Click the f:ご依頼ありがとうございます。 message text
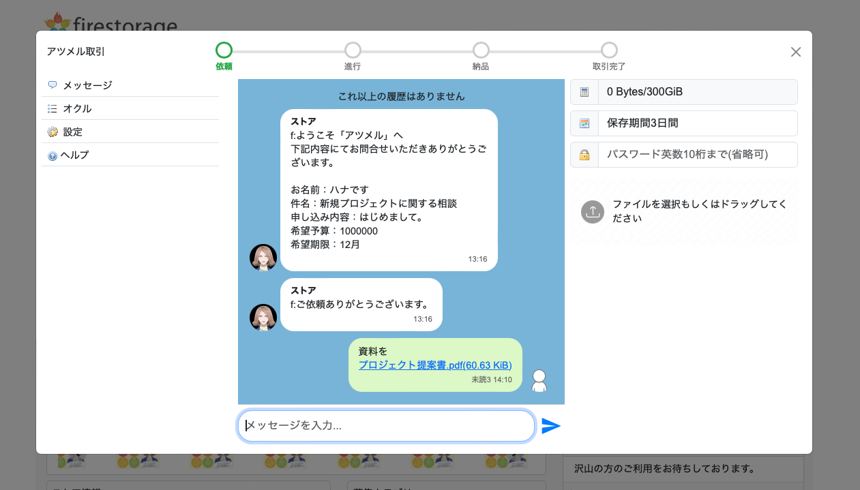This screenshot has width=860, height=490. tap(360, 304)
